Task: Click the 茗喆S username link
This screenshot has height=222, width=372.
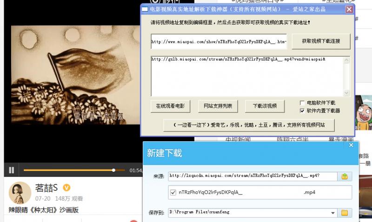Action: tap(46, 188)
